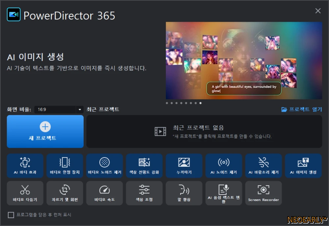Enable 프로그램을 닫은 후 런처 표시 checkbox
The width and height of the screenshot is (329, 226).
point(11,215)
